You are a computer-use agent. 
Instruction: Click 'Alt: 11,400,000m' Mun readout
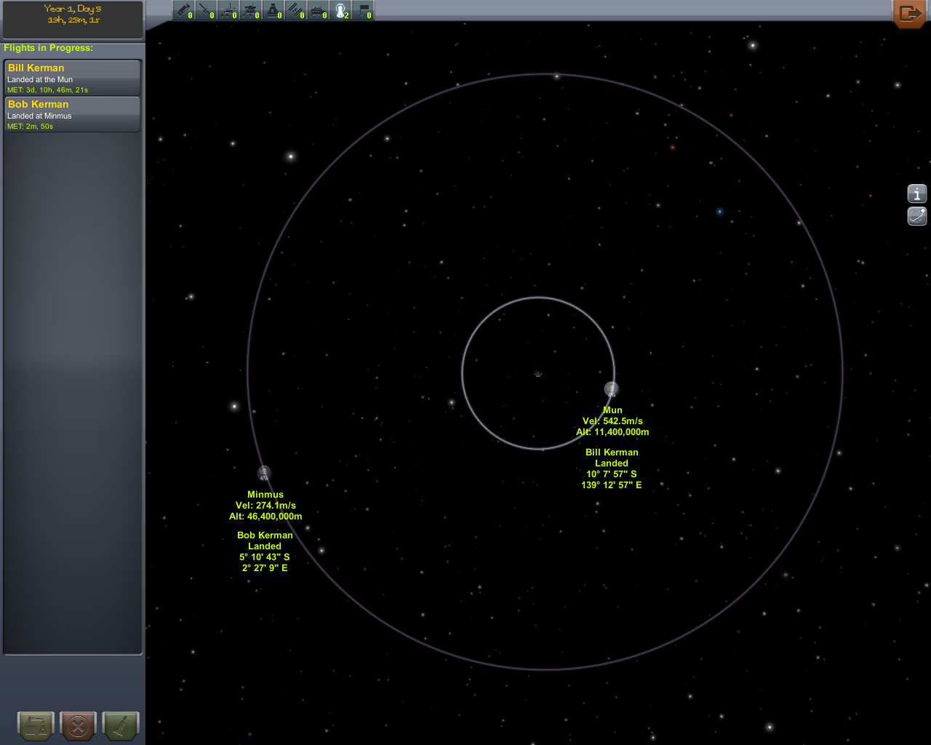612,432
